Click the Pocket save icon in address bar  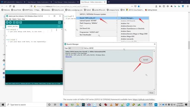[x=135, y=6]
